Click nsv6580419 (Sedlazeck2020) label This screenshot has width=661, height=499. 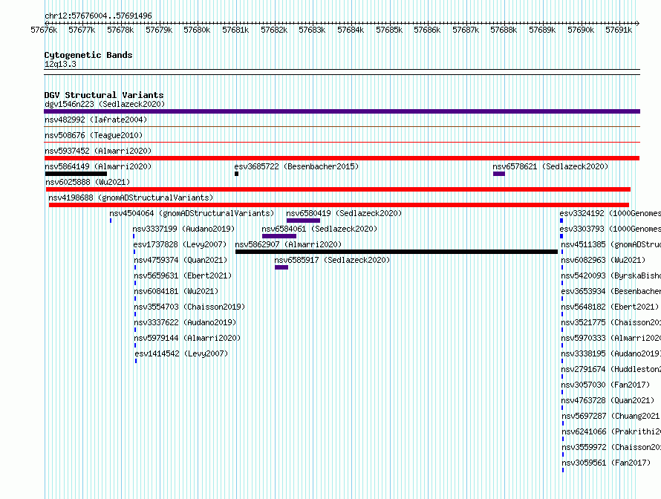tap(344, 213)
